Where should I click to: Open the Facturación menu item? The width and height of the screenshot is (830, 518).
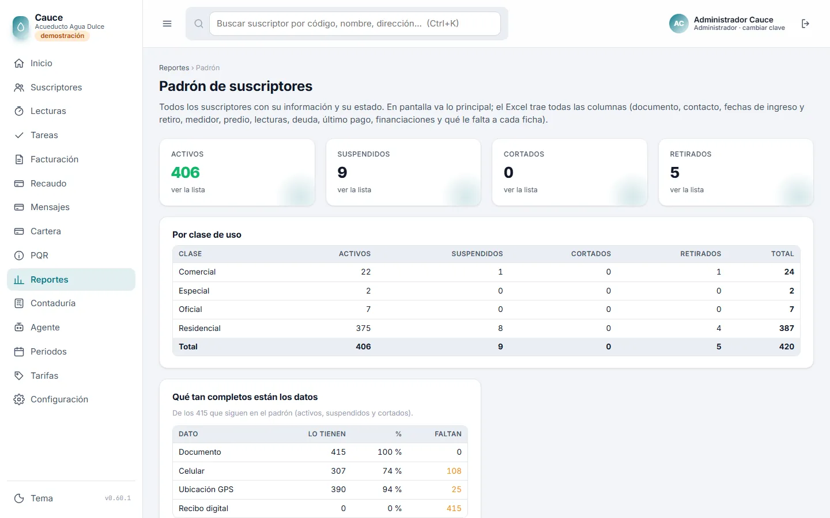pos(71,159)
